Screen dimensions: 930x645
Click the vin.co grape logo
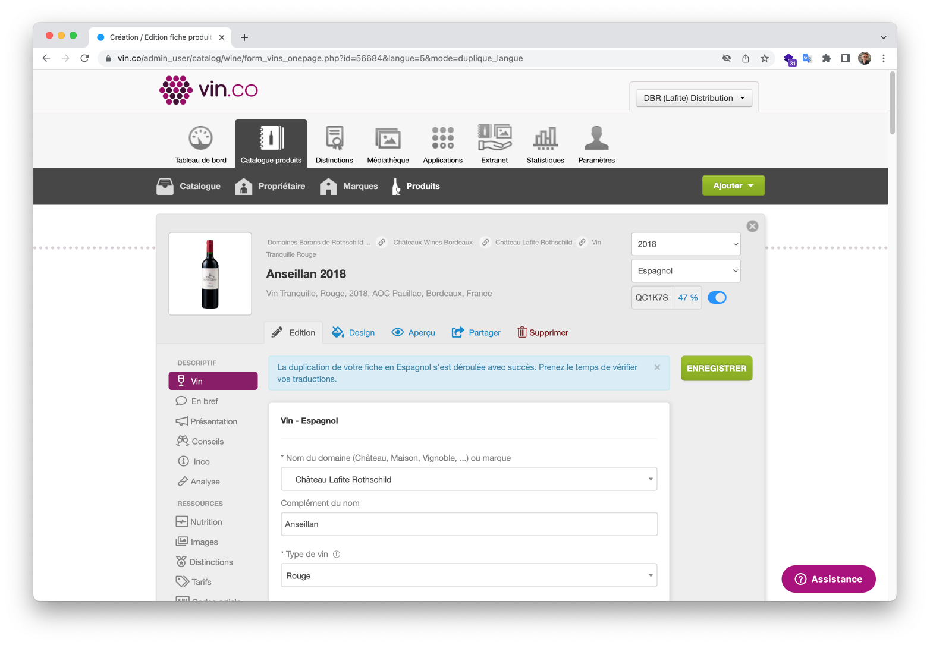pos(209,90)
